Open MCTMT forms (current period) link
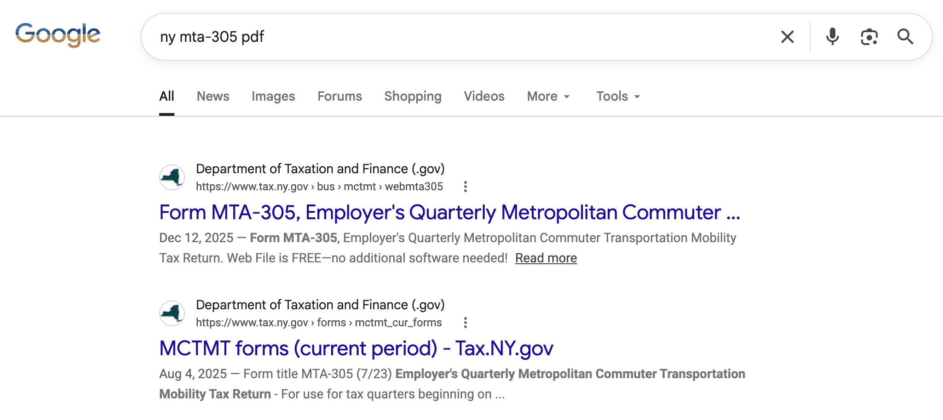Screen dimensions: 943x420 (x=356, y=348)
